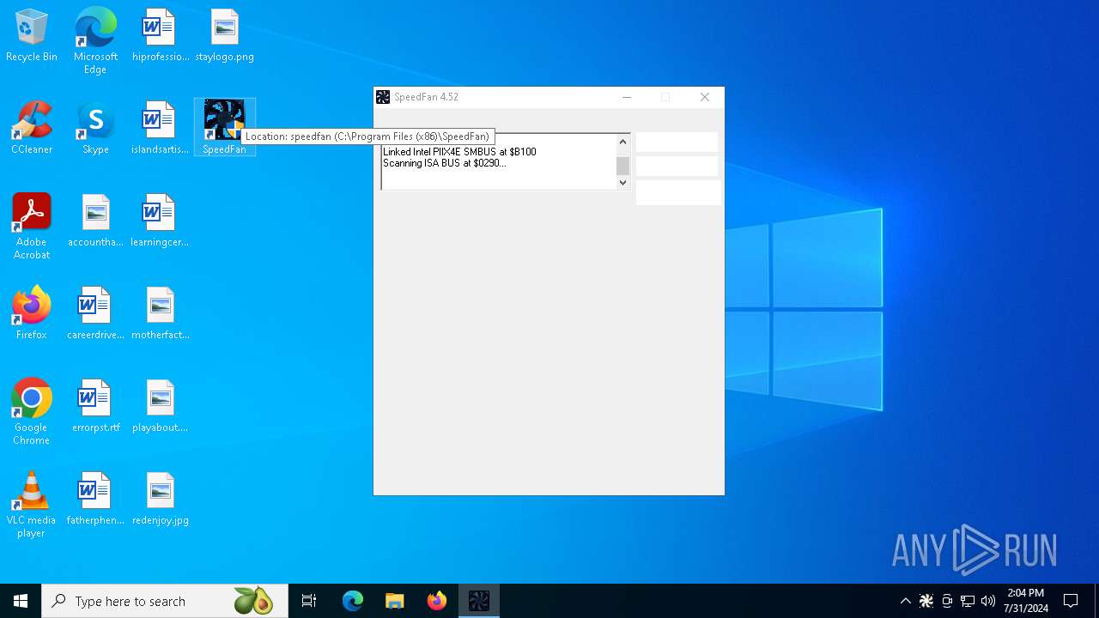Screen dimensions: 1099x618
Task: Launch Microsoft Edge from the taskbar
Action: tap(353, 601)
